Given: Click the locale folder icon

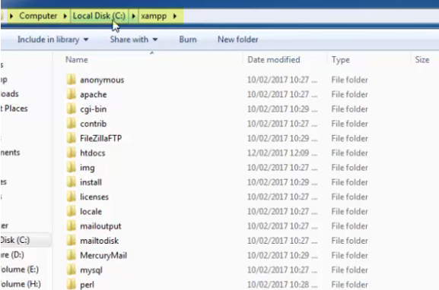Looking at the screenshot, I should [x=71, y=211].
